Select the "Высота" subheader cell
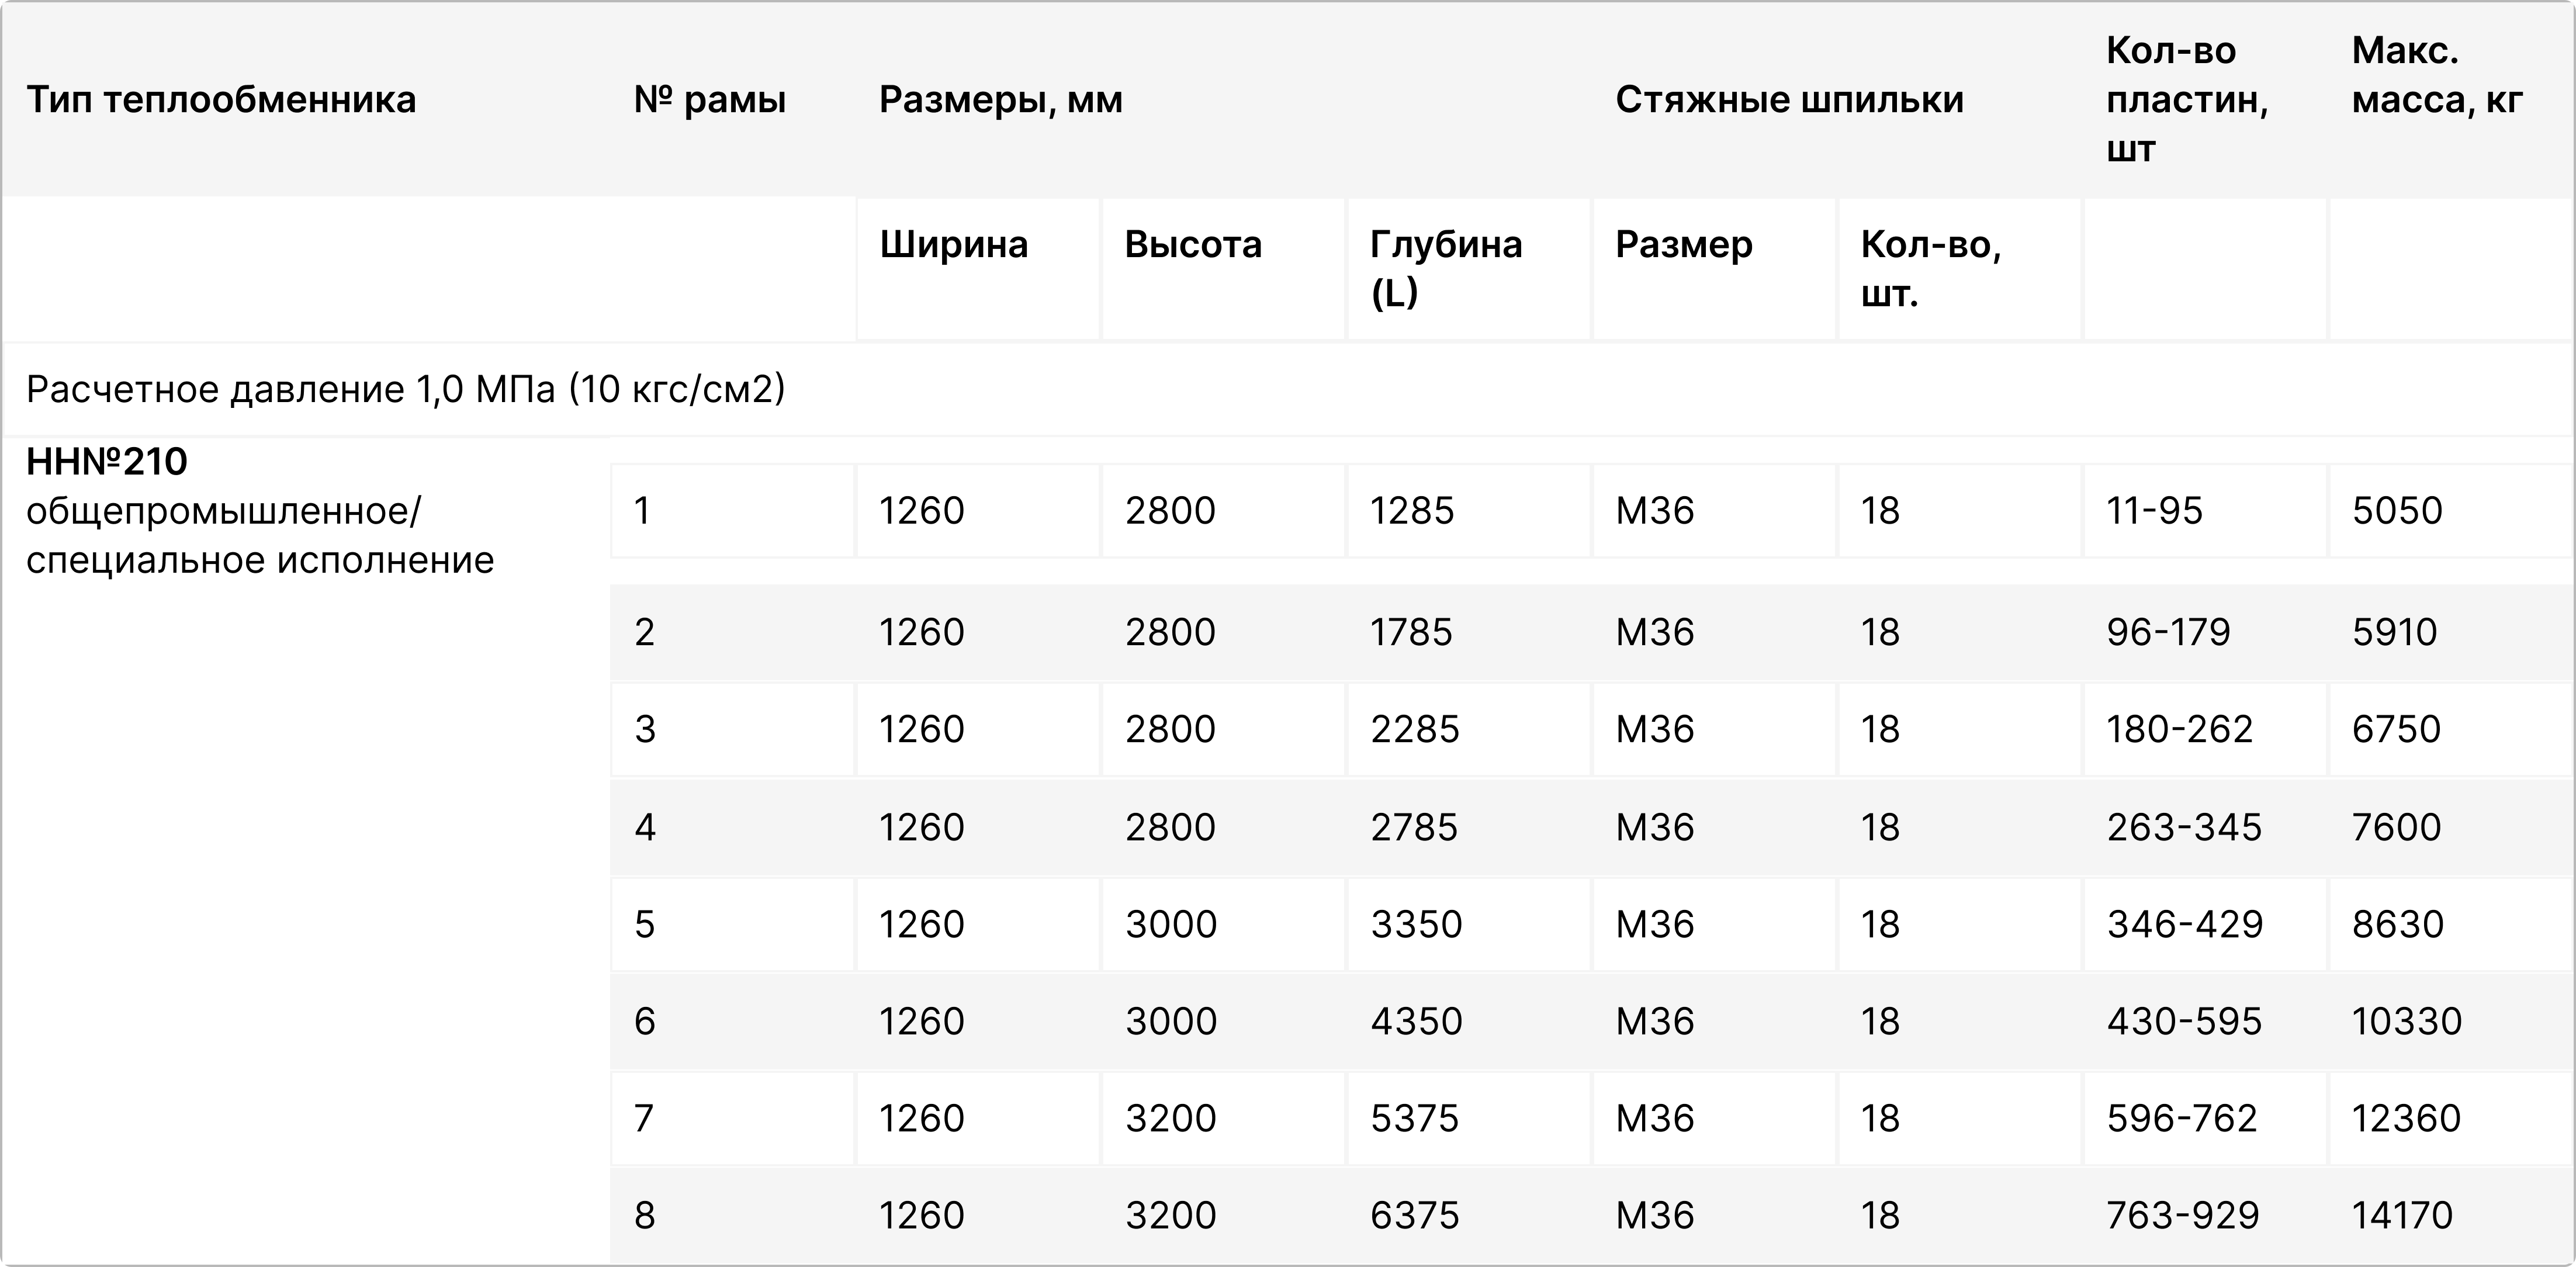 pos(1193,245)
